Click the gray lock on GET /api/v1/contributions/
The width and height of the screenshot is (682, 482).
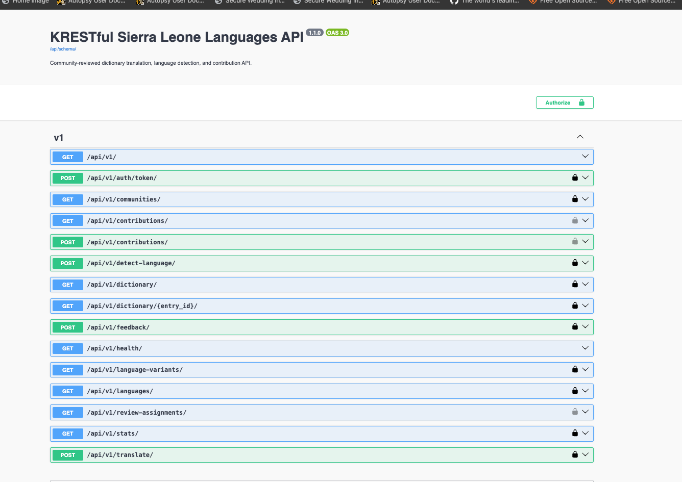tap(575, 220)
